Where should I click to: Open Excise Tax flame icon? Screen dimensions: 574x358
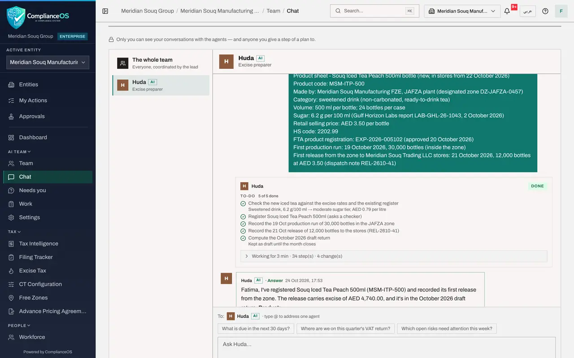11,271
